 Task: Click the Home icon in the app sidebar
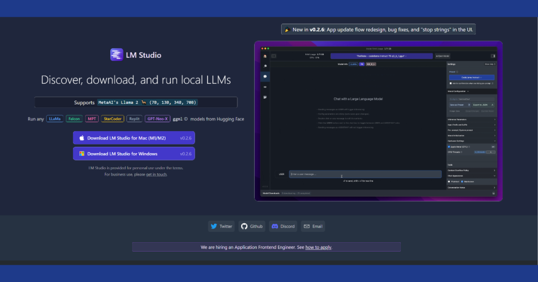[265, 56]
